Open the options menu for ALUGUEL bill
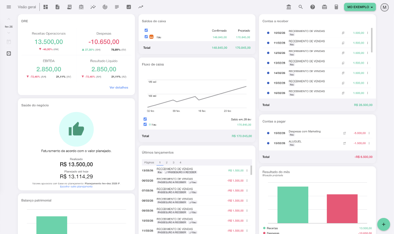The width and height of the screenshot is (394, 234). coord(369,143)
